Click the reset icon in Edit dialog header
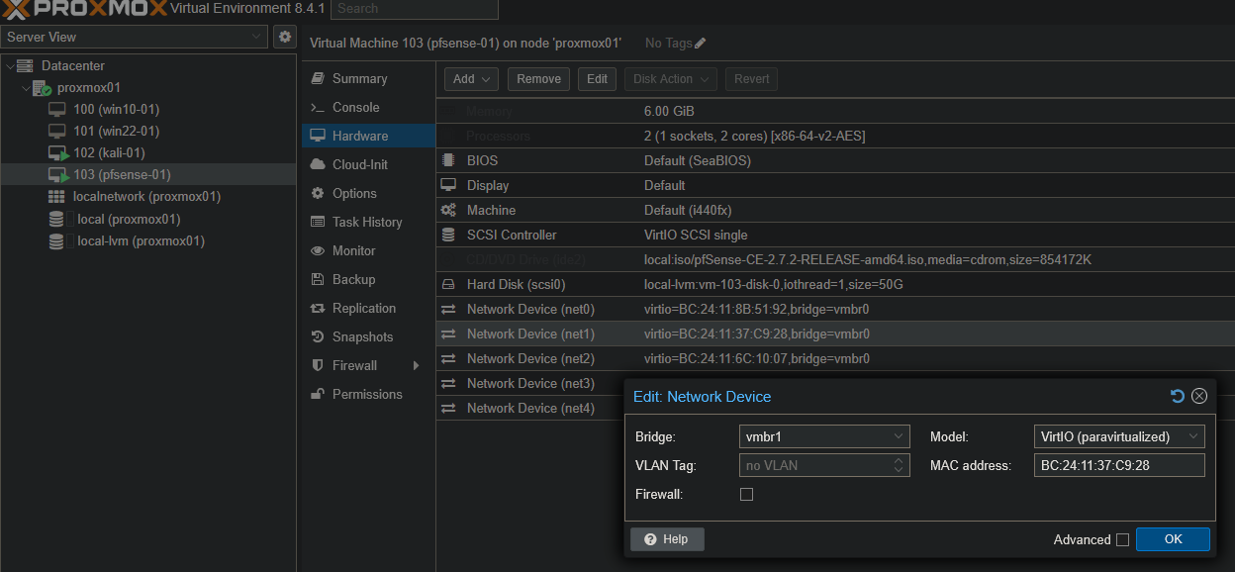 click(x=1177, y=396)
